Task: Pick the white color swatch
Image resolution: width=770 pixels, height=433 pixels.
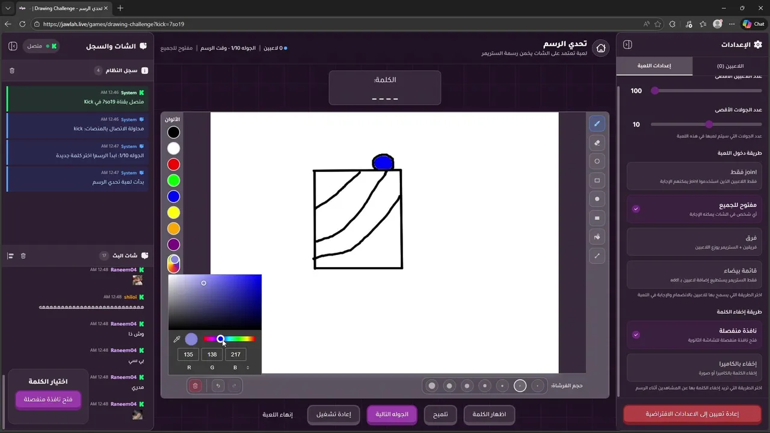Action: 173,149
